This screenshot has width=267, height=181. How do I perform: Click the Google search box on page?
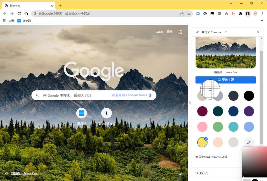pos(94,95)
